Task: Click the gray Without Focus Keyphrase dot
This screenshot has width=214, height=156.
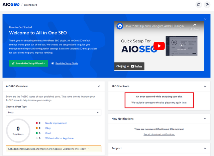Action: 37,138
